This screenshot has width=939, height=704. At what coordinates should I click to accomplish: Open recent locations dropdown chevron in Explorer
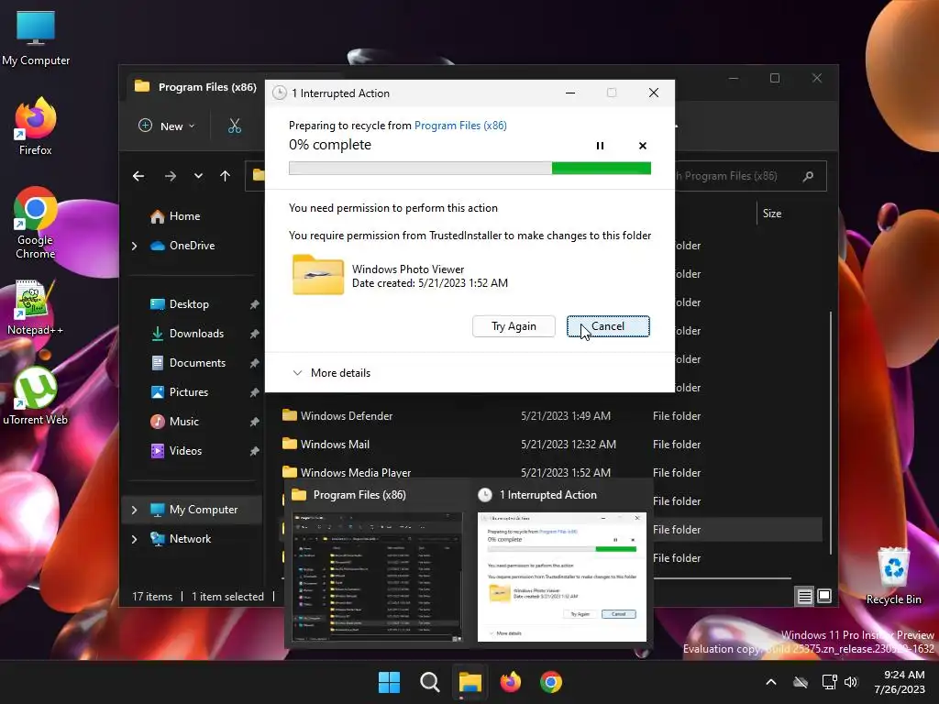pyautogui.click(x=198, y=176)
